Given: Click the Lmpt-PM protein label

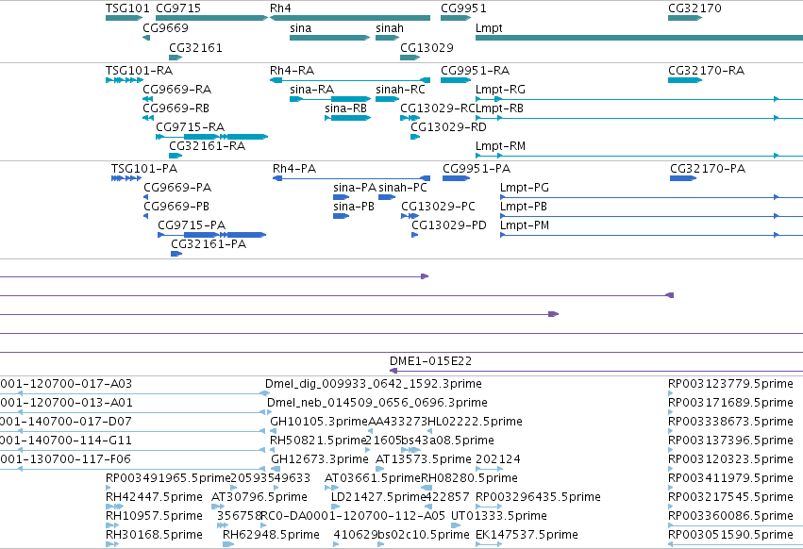Looking at the screenshot, I should [x=525, y=225].
